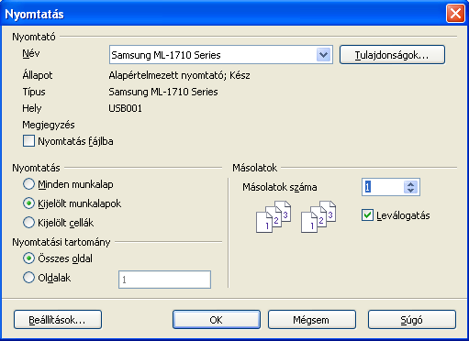Open the printer name dropdown arrow
Screen dimensions: 469x341
[323, 55]
